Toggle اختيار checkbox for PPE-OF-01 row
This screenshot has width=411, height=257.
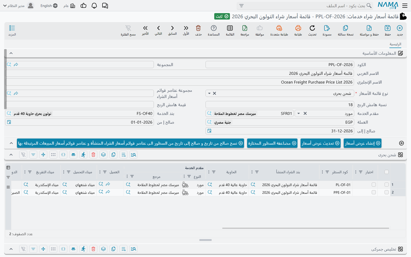pyautogui.click(x=374, y=192)
